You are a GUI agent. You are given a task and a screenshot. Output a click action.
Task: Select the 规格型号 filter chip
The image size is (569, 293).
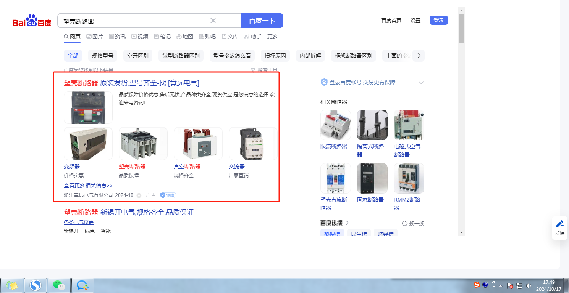(103, 56)
